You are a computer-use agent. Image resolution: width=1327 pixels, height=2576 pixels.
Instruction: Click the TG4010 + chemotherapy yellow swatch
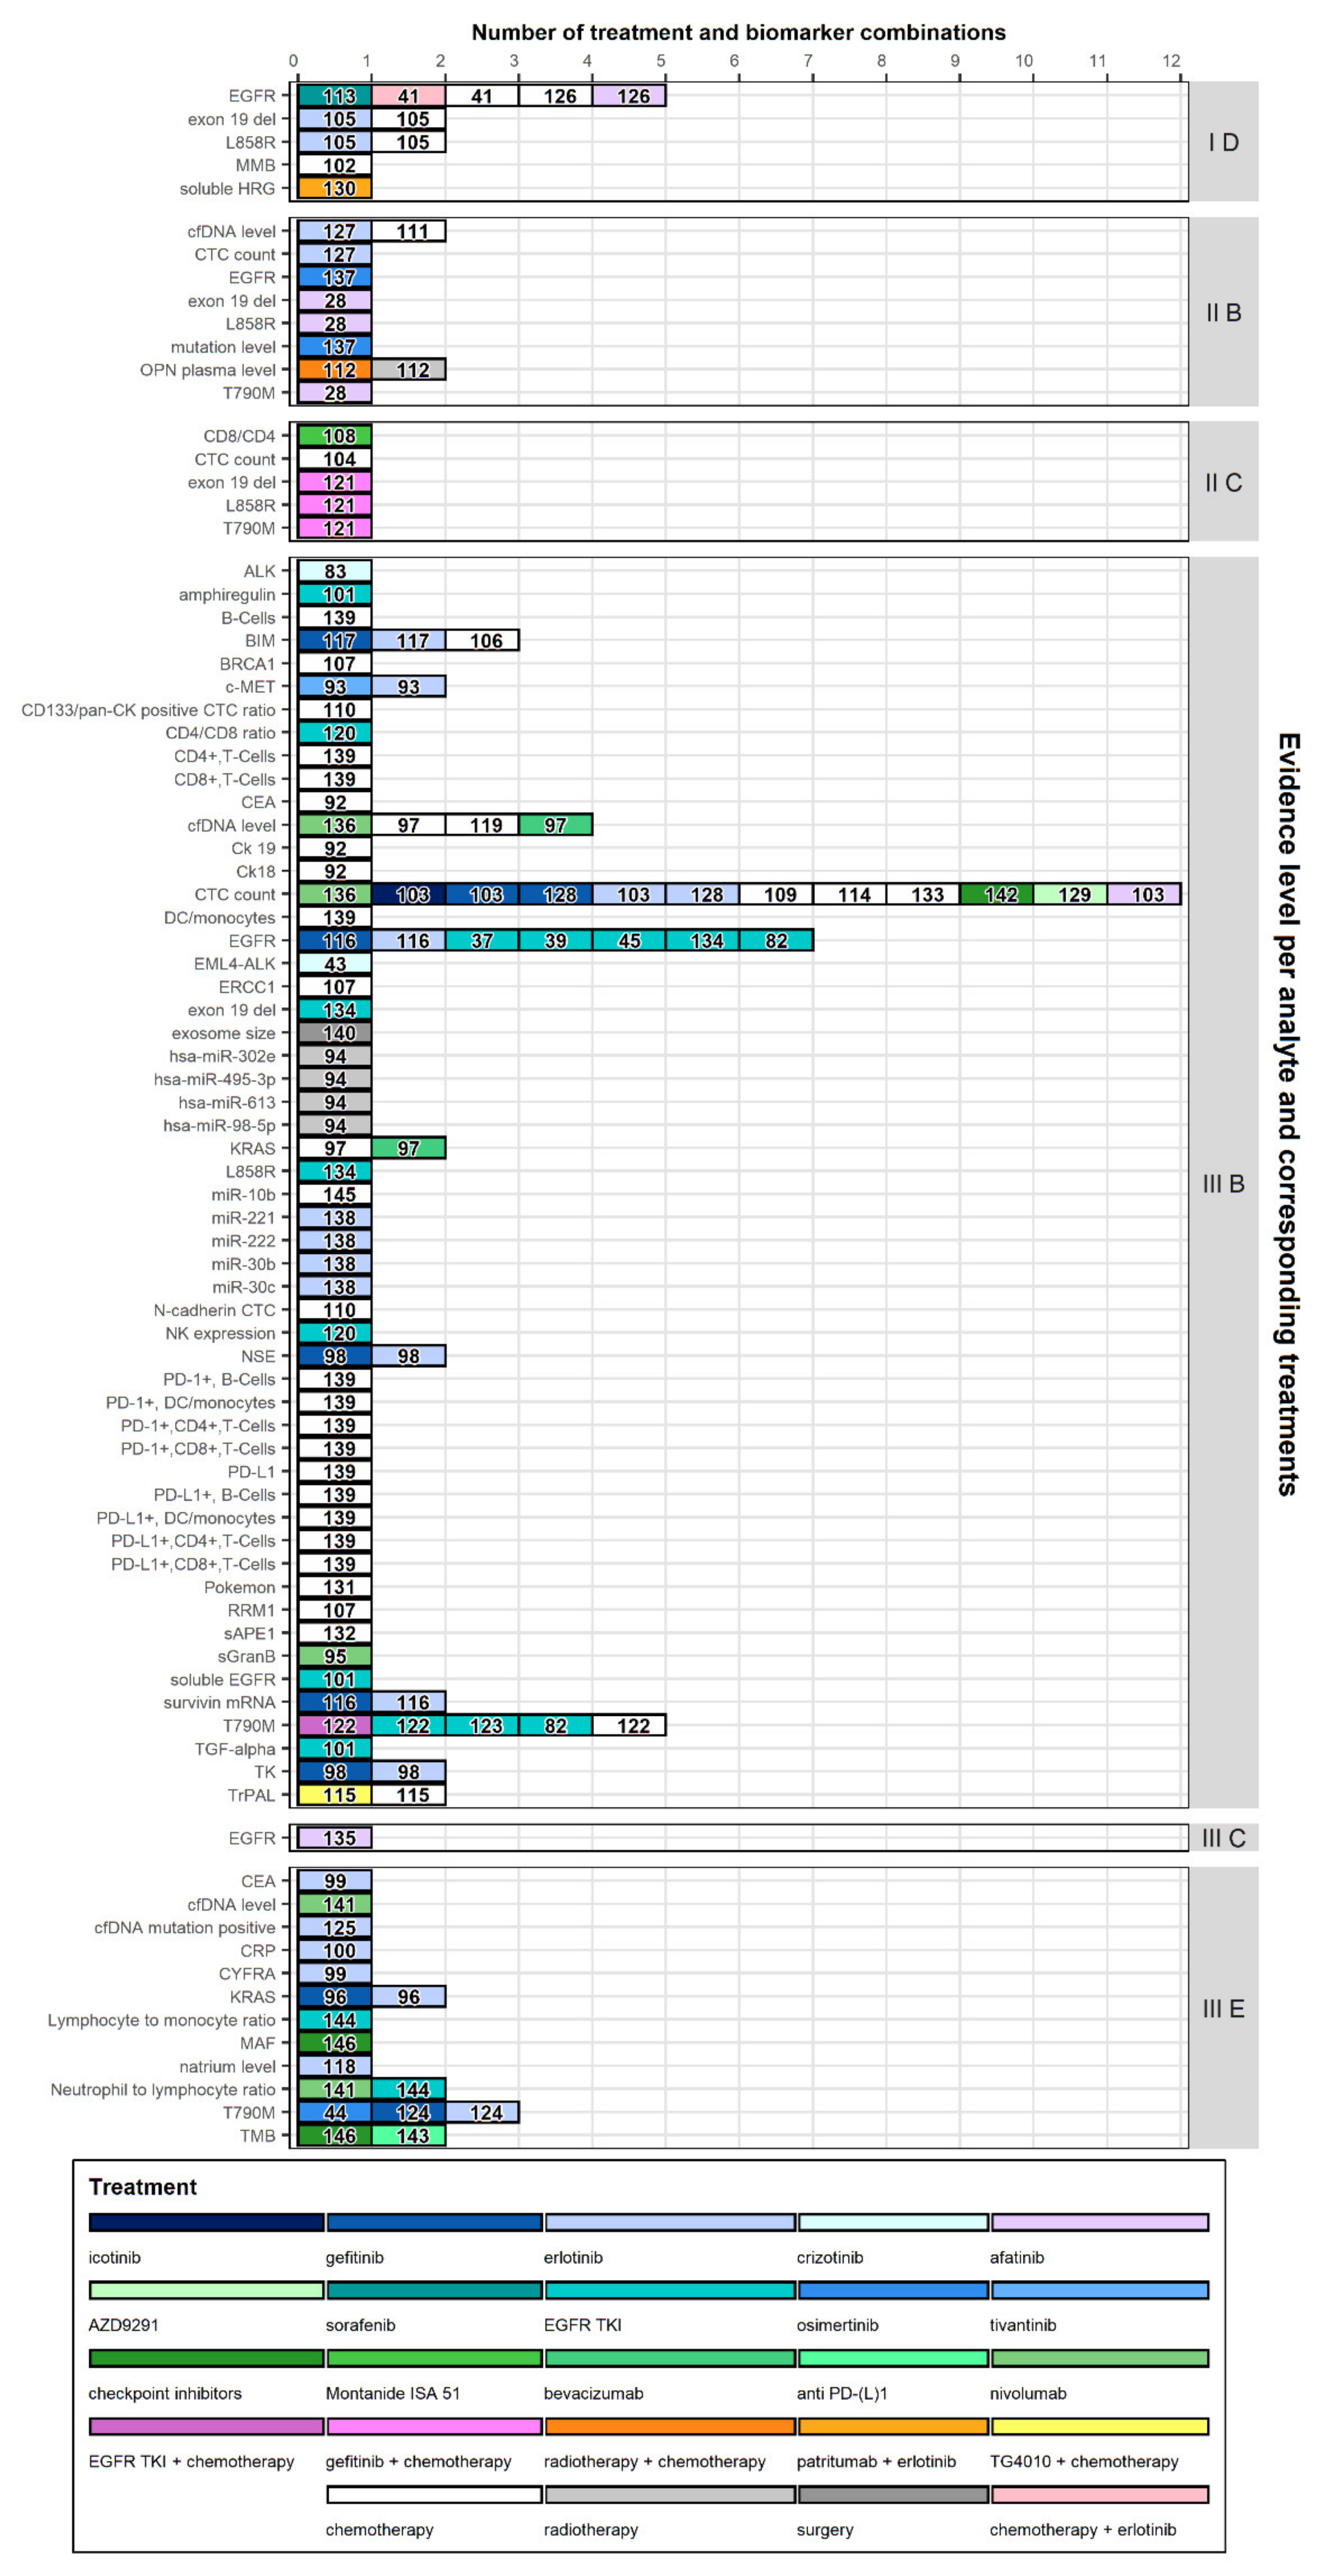coord(1100,2426)
